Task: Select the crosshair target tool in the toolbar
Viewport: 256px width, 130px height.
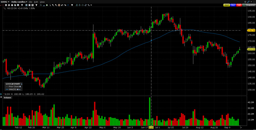Action: tap(59, 5)
